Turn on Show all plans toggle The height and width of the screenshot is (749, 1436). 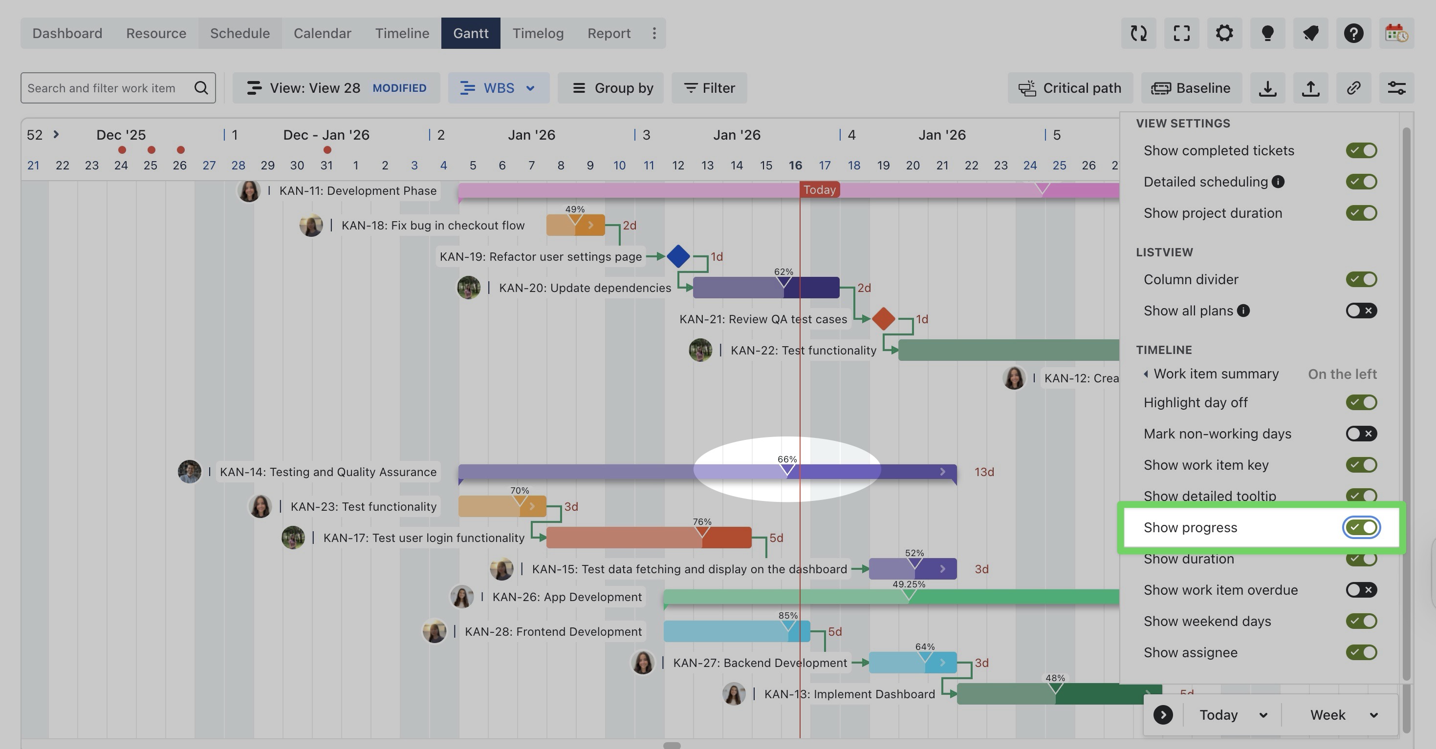tap(1361, 311)
